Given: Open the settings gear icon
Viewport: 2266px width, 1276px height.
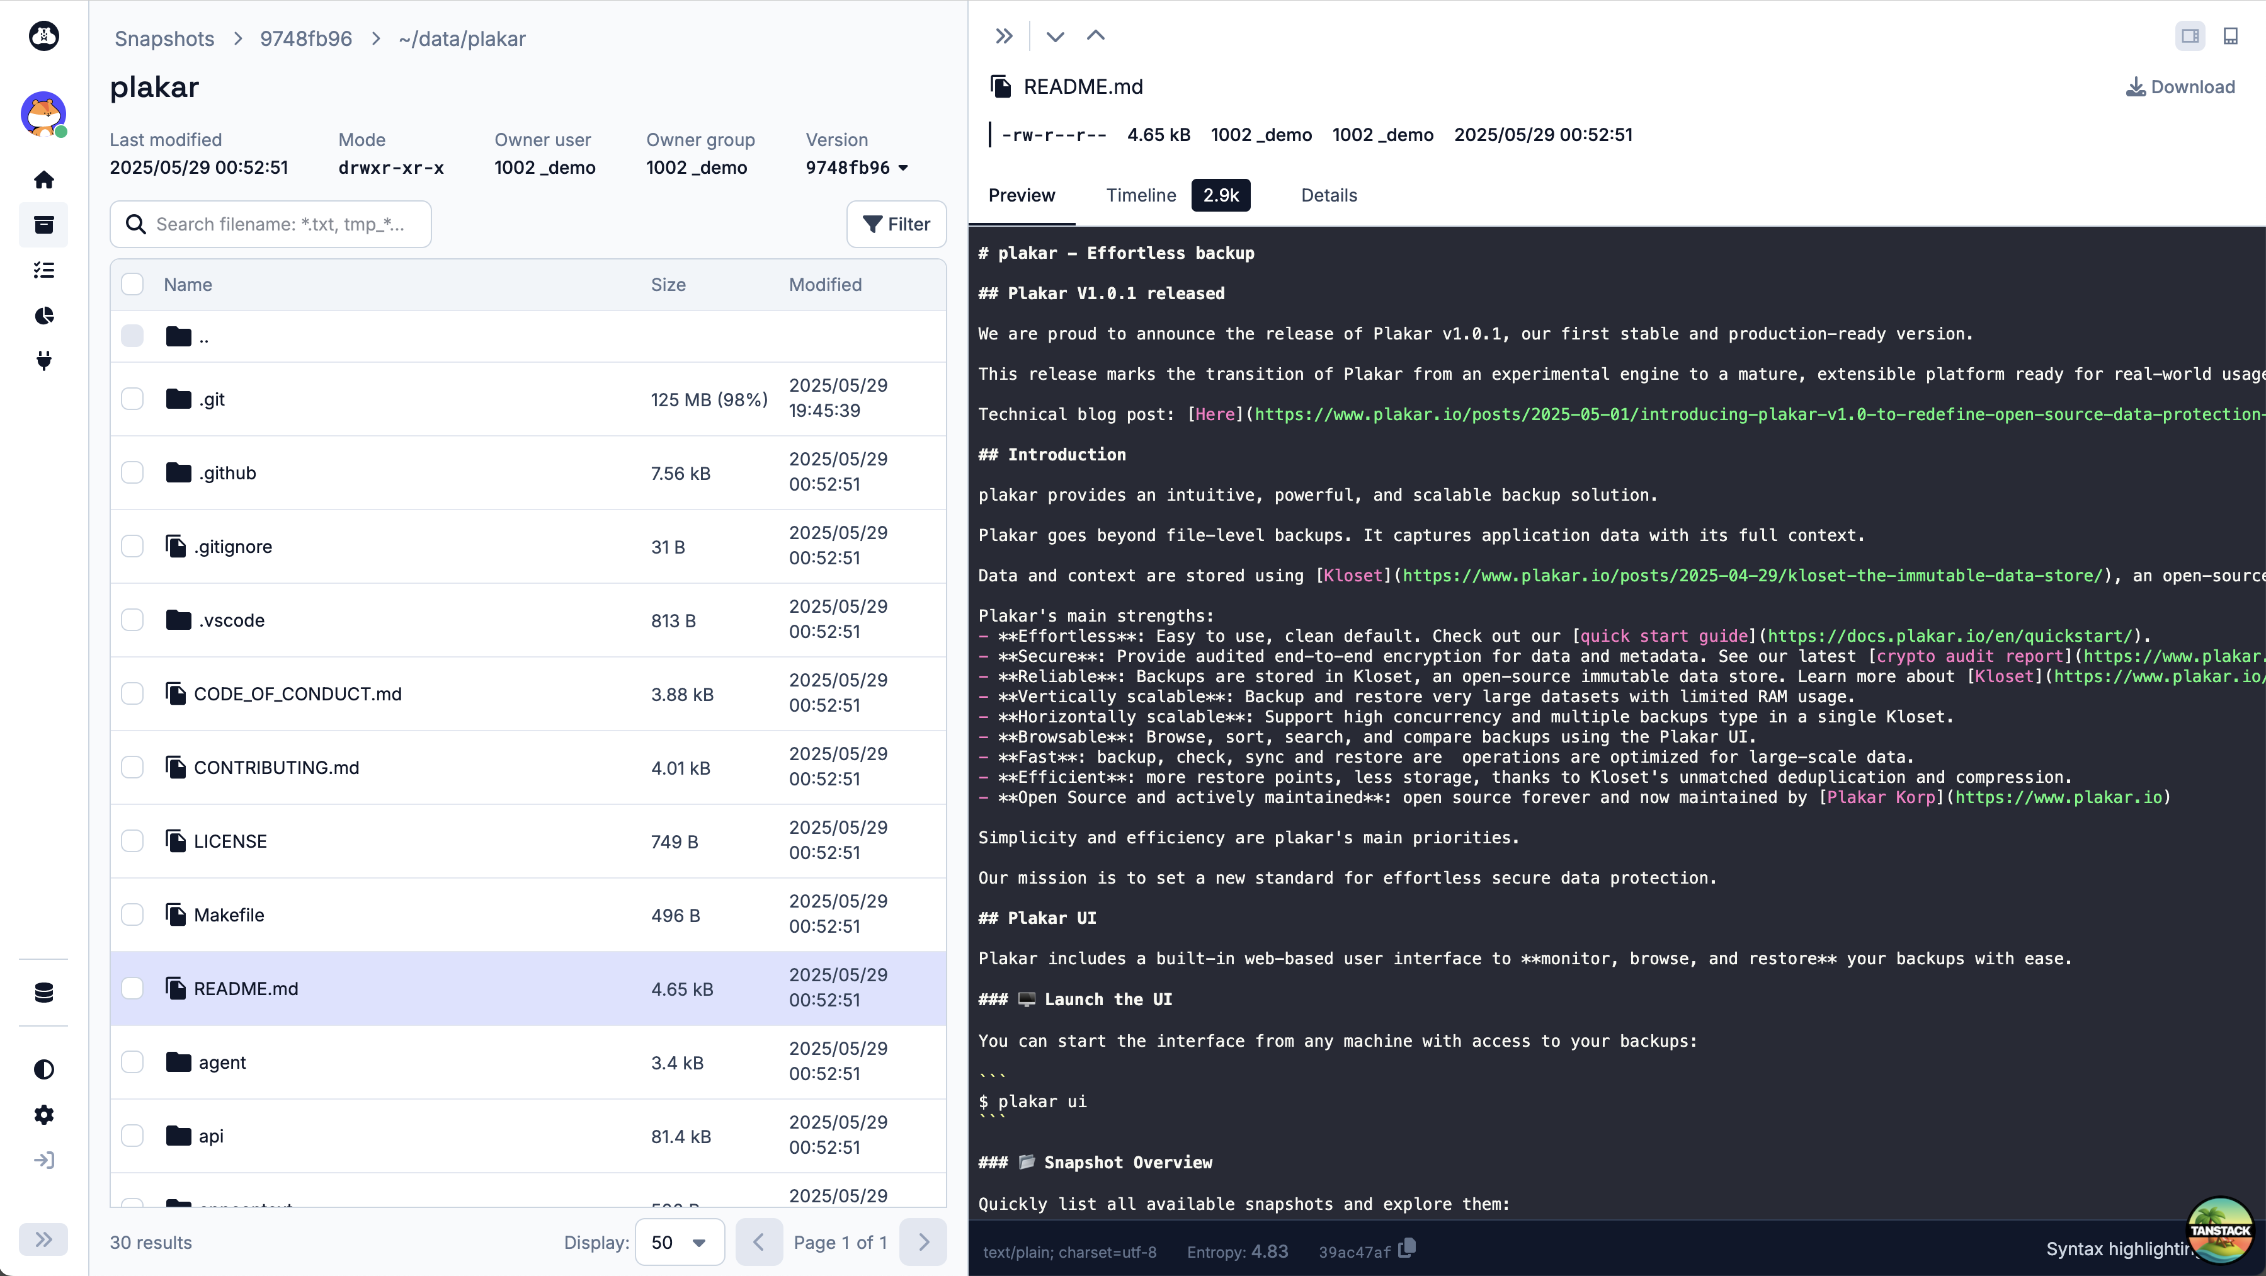Looking at the screenshot, I should (44, 1115).
